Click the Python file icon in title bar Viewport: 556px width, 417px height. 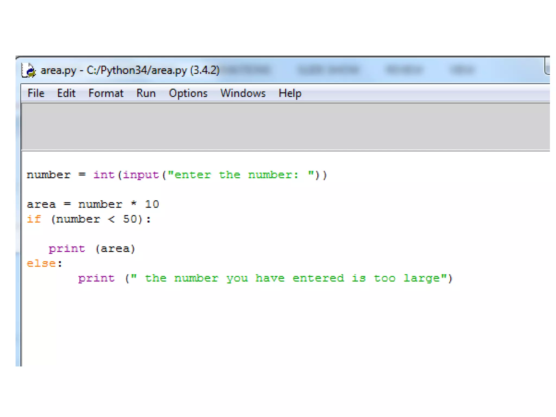(29, 70)
